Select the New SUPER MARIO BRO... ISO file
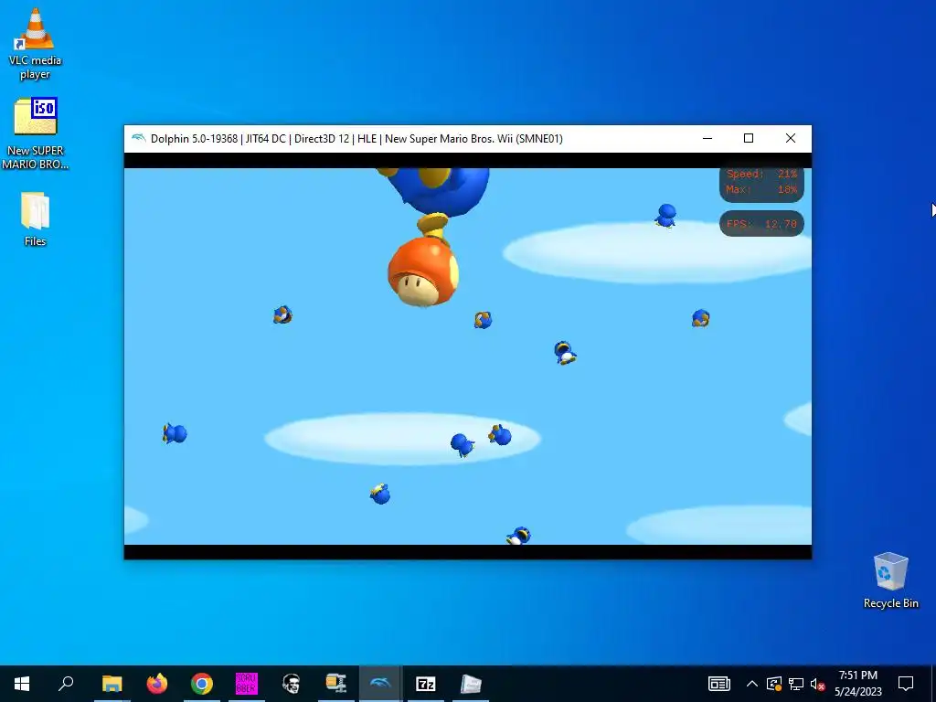Image resolution: width=936 pixels, height=702 pixels. [x=36, y=133]
